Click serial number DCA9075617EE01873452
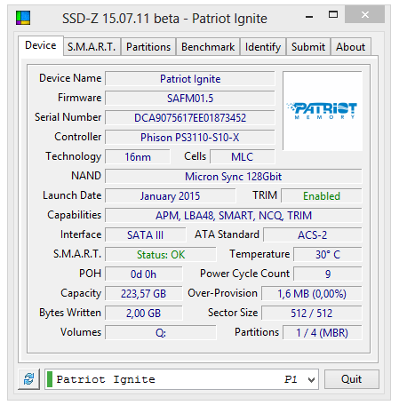This screenshot has width=399, height=405. [190, 118]
